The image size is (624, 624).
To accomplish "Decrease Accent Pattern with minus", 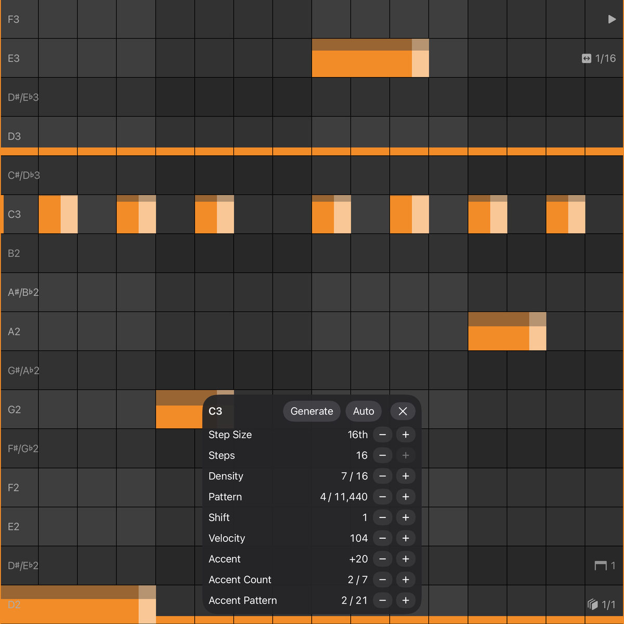I will point(383,601).
